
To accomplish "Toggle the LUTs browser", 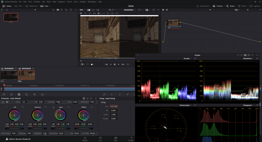I will coord(19,6).
